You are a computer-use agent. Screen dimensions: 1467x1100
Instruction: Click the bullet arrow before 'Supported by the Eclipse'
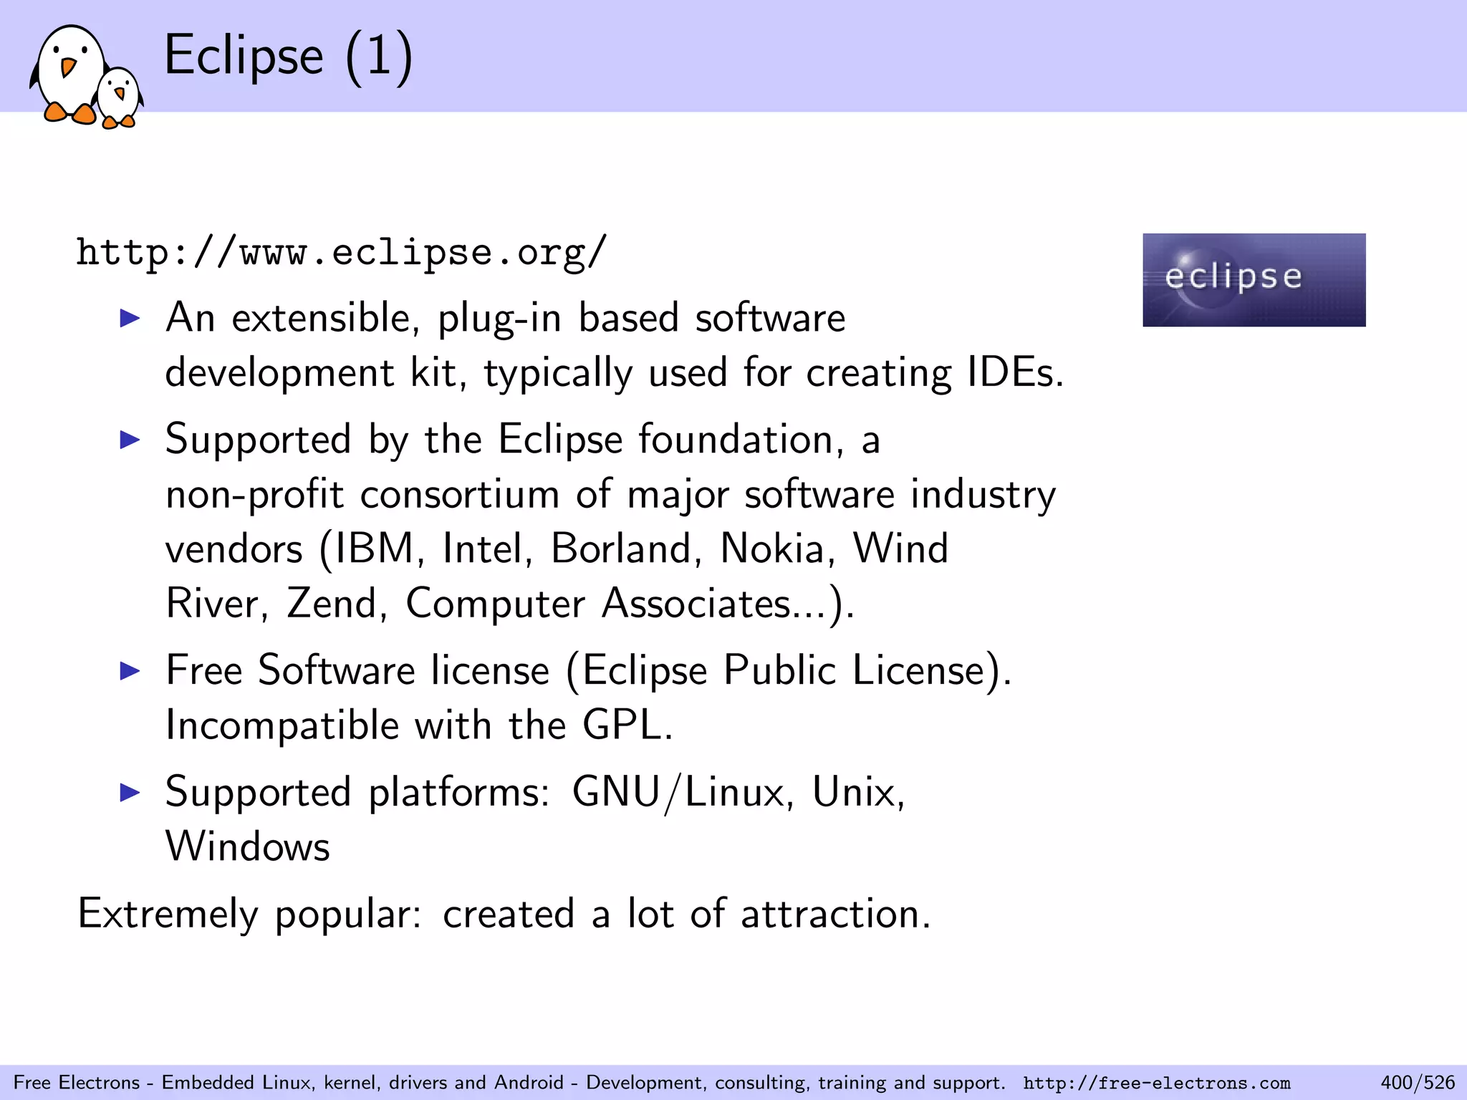pyautogui.click(x=130, y=439)
